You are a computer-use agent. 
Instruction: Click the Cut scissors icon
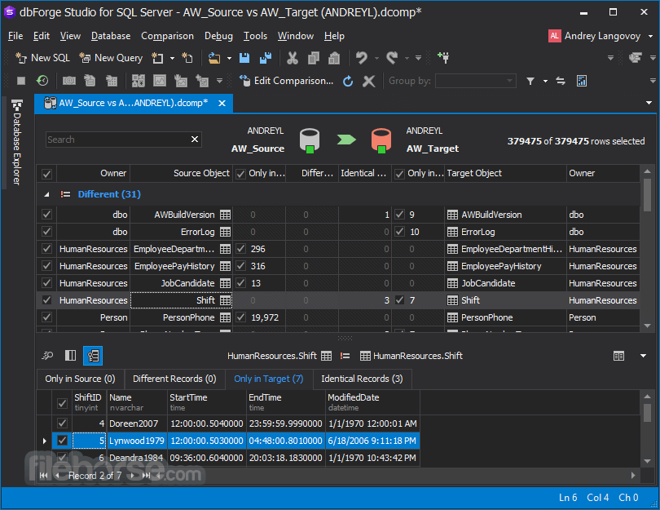tap(293, 58)
